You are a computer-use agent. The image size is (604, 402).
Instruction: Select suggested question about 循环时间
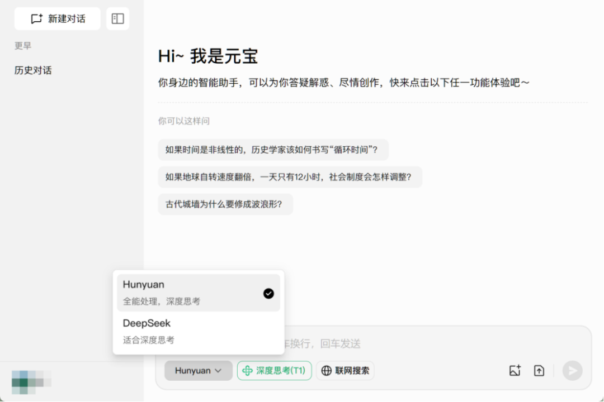pos(273,150)
